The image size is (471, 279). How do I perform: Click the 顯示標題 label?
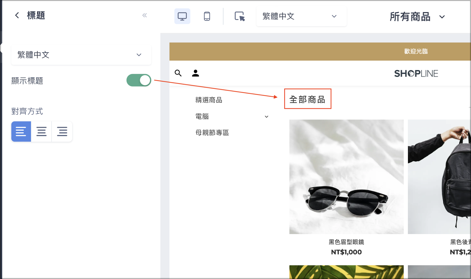pos(27,81)
